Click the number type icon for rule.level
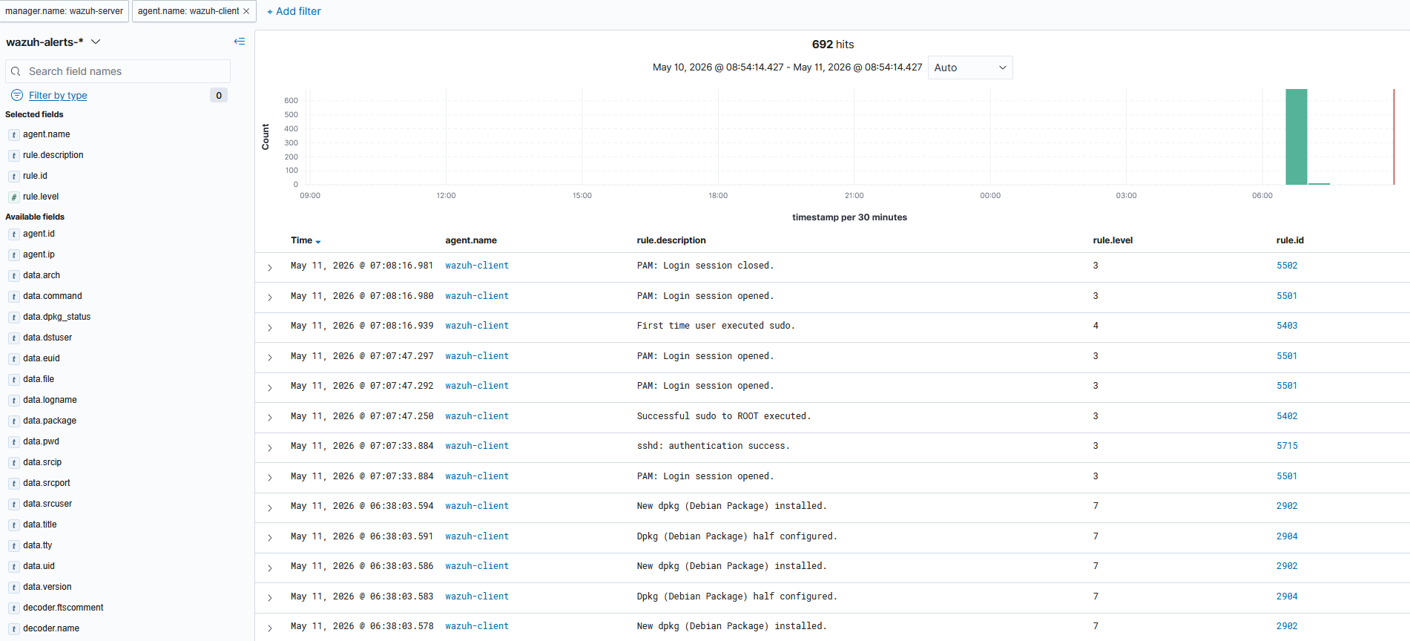This screenshot has width=1410, height=641. pyautogui.click(x=14, y=197)
